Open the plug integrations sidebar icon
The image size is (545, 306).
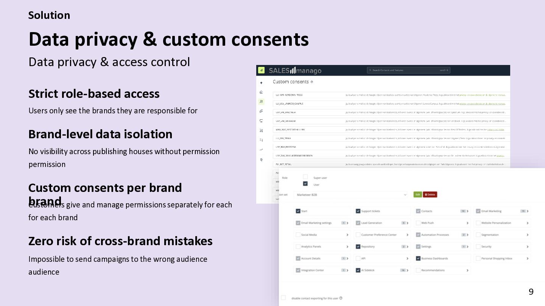coord(261,160)
